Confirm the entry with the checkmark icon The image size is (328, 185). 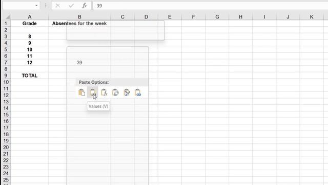pos(71,6)
